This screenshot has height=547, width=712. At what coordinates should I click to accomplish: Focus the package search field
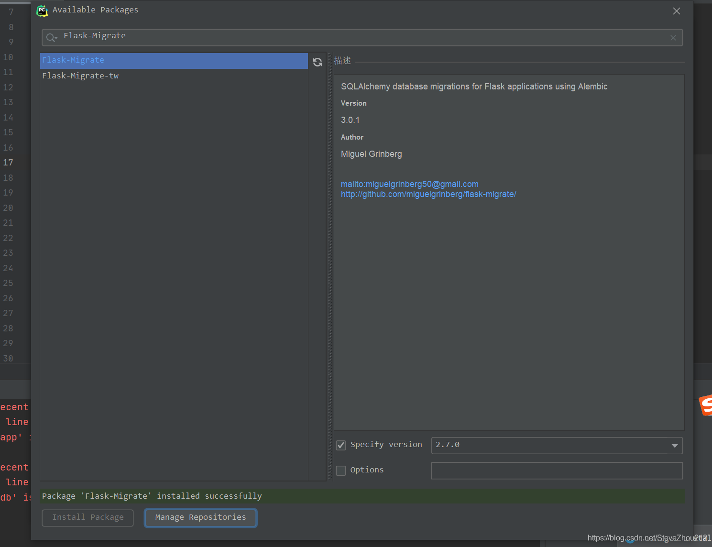[362, 38]
